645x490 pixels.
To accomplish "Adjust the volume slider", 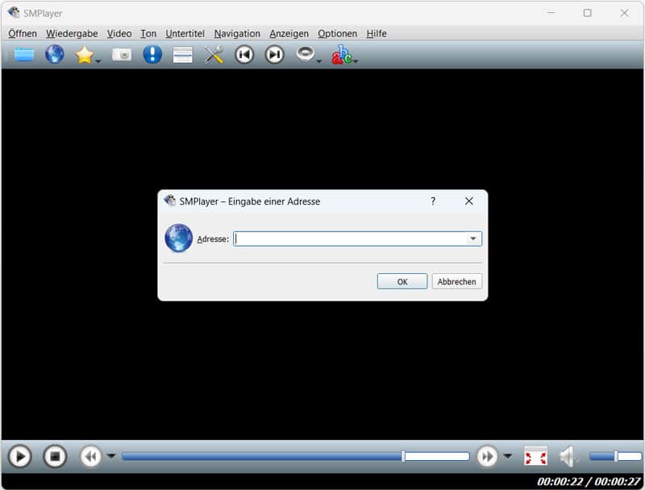I will click(615, 456).
